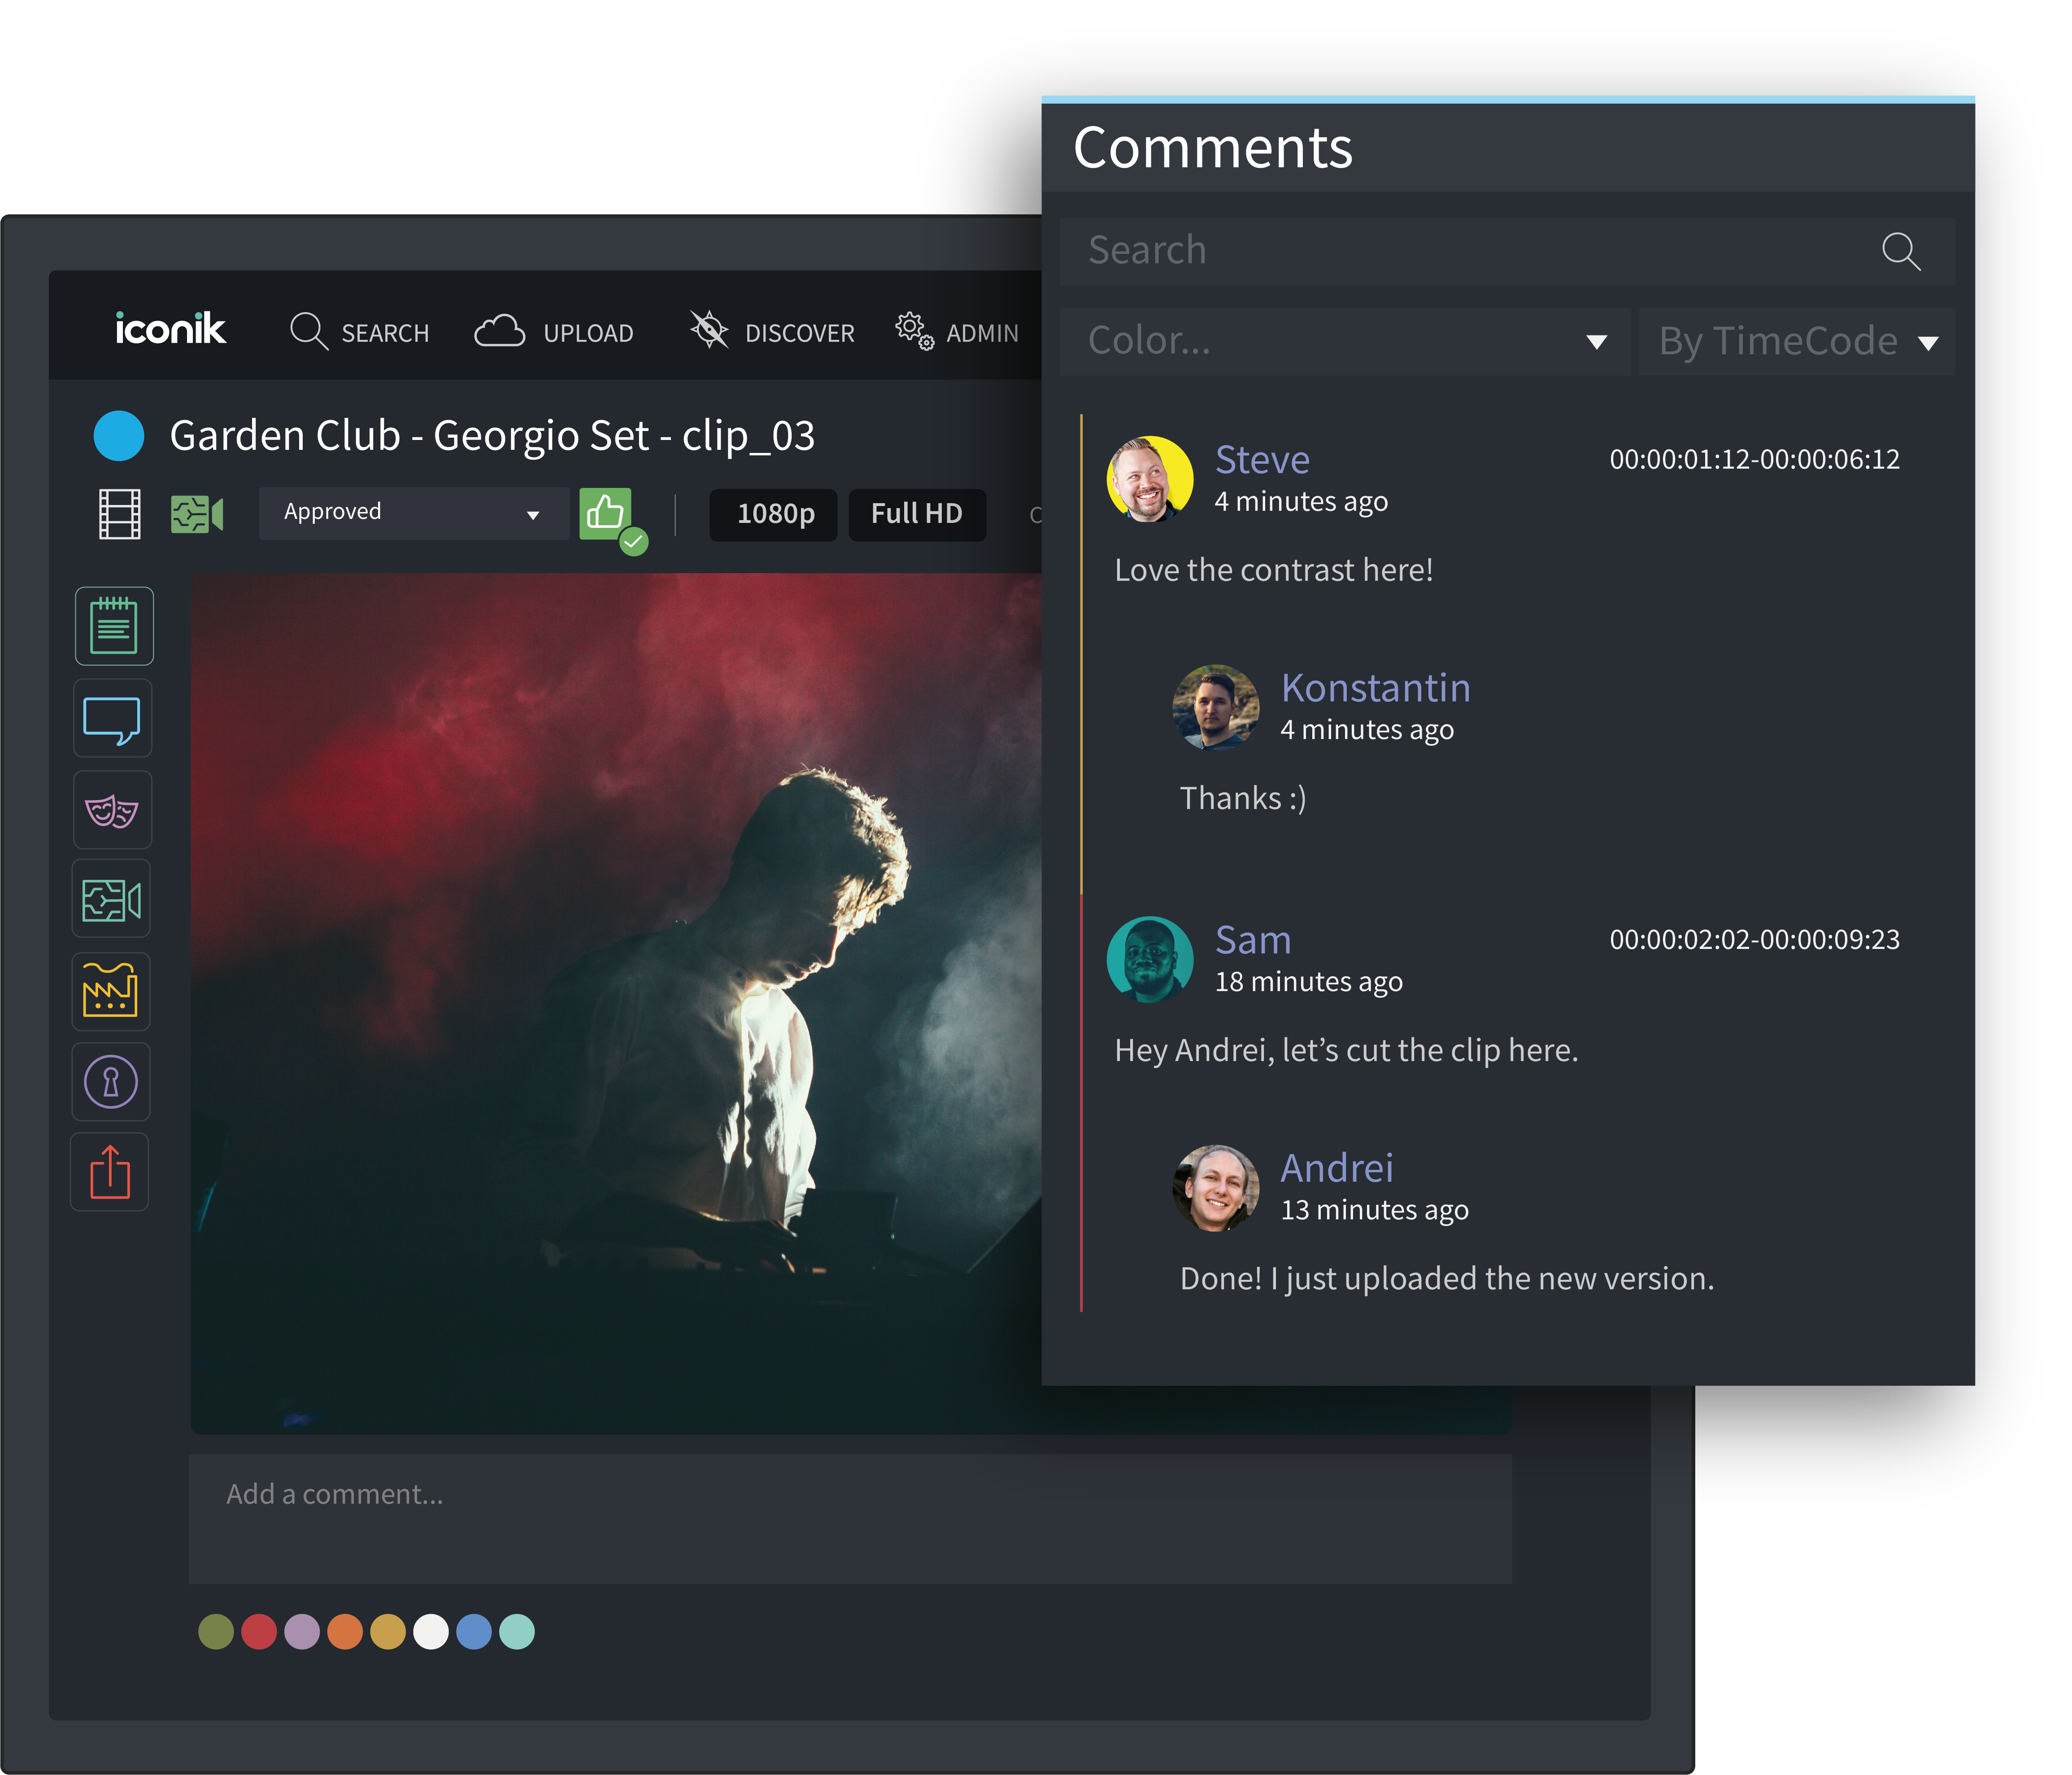
Task: Open the camera transcode sidebar icon
Action: pos(111,900)
